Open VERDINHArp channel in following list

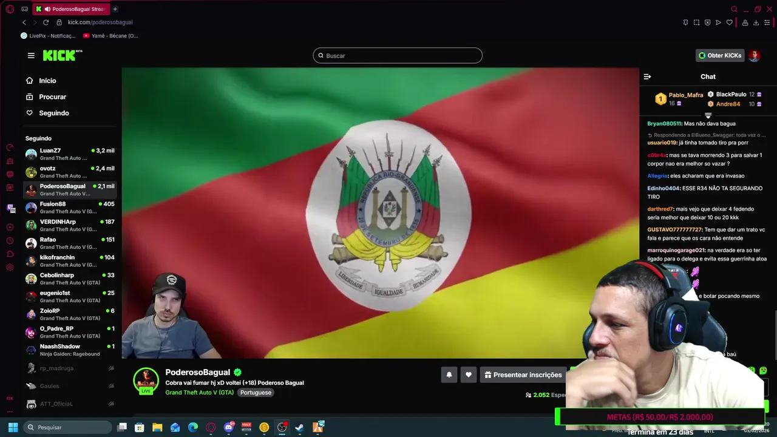pos(70,225)
